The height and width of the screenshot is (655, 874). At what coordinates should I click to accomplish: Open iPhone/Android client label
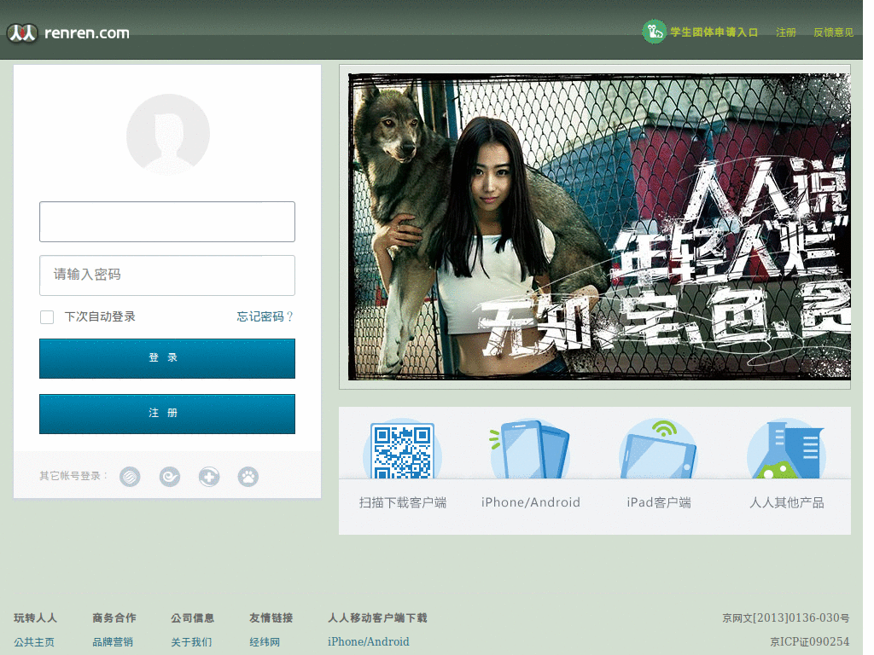pyautogui.click(x=531, y=502)
